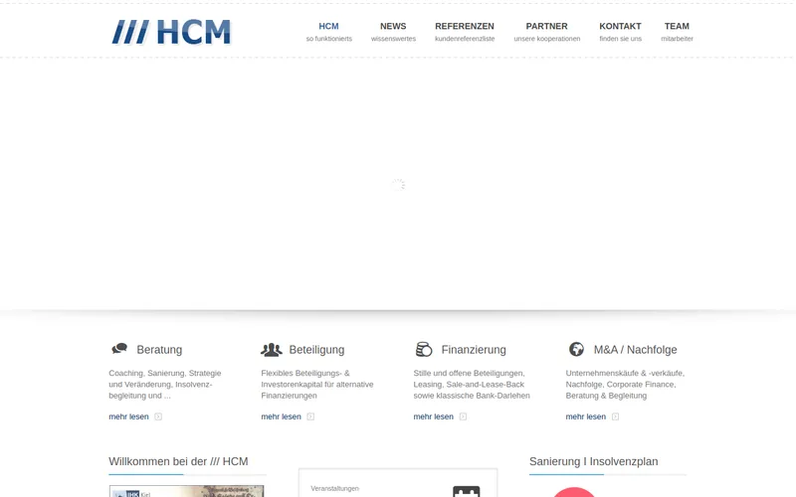Click arrow icon beside Beteiligung mehr lesen
The width and height of the screenshot is (796, 497).
[x=310, y=416]
